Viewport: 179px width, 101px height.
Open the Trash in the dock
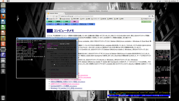coord(3,98)
